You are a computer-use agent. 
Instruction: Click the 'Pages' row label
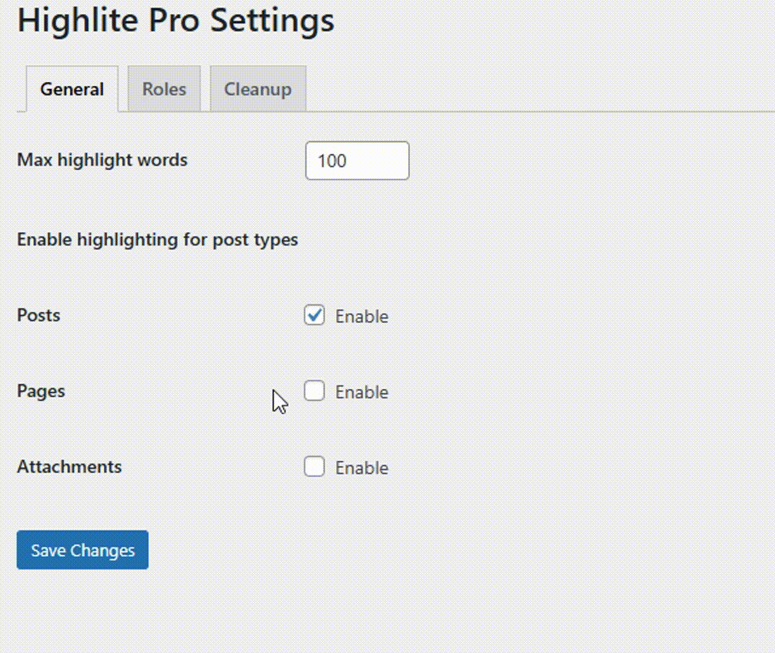[x=41, y=391]
